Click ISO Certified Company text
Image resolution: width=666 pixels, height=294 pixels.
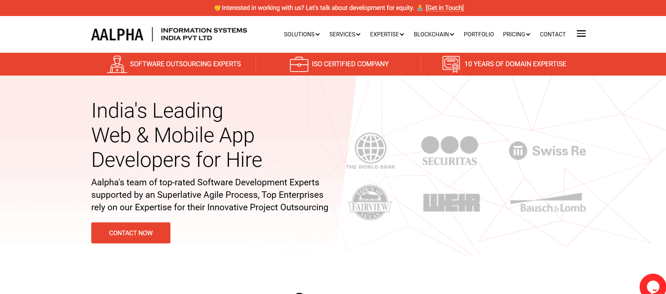coord(350,64)
